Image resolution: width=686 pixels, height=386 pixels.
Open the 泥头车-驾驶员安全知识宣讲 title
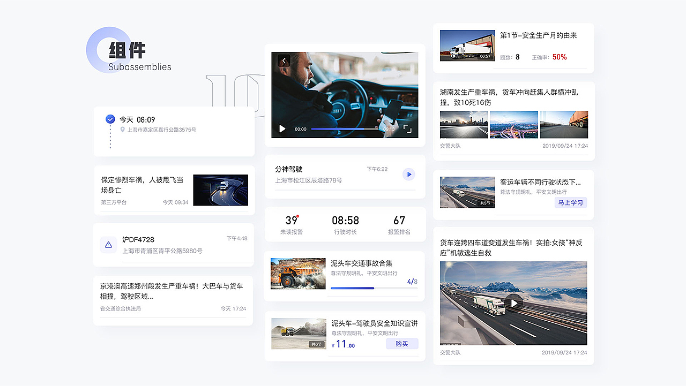(374, 323)
